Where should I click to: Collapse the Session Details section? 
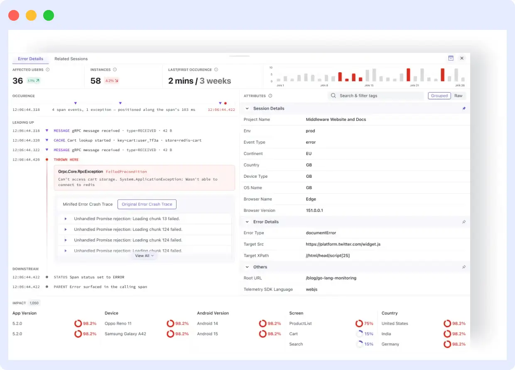(248, 108)
